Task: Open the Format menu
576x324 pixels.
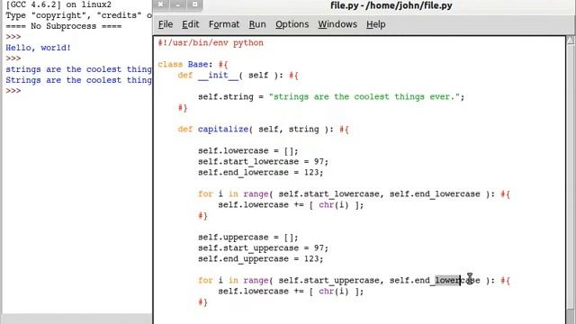Action: (224, 24)
